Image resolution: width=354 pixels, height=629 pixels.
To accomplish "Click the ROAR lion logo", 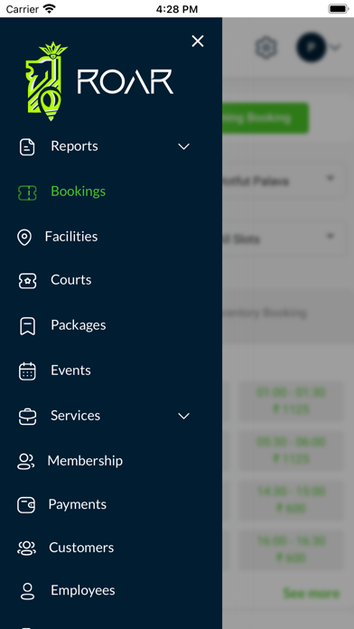I will [x=46, y=81].
